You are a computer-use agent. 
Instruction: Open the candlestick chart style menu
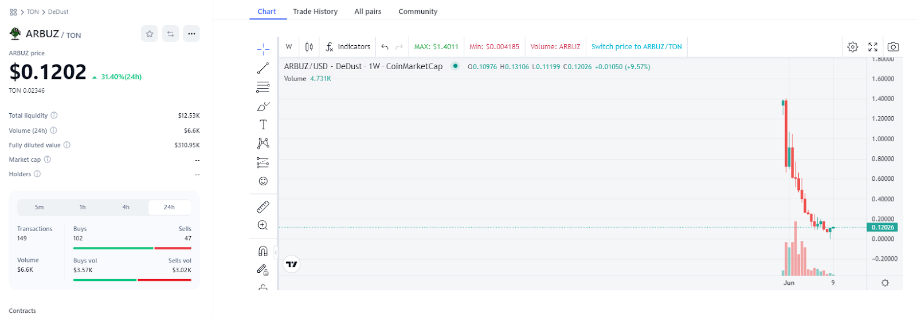pyautogui.click(x=309, y=47)
